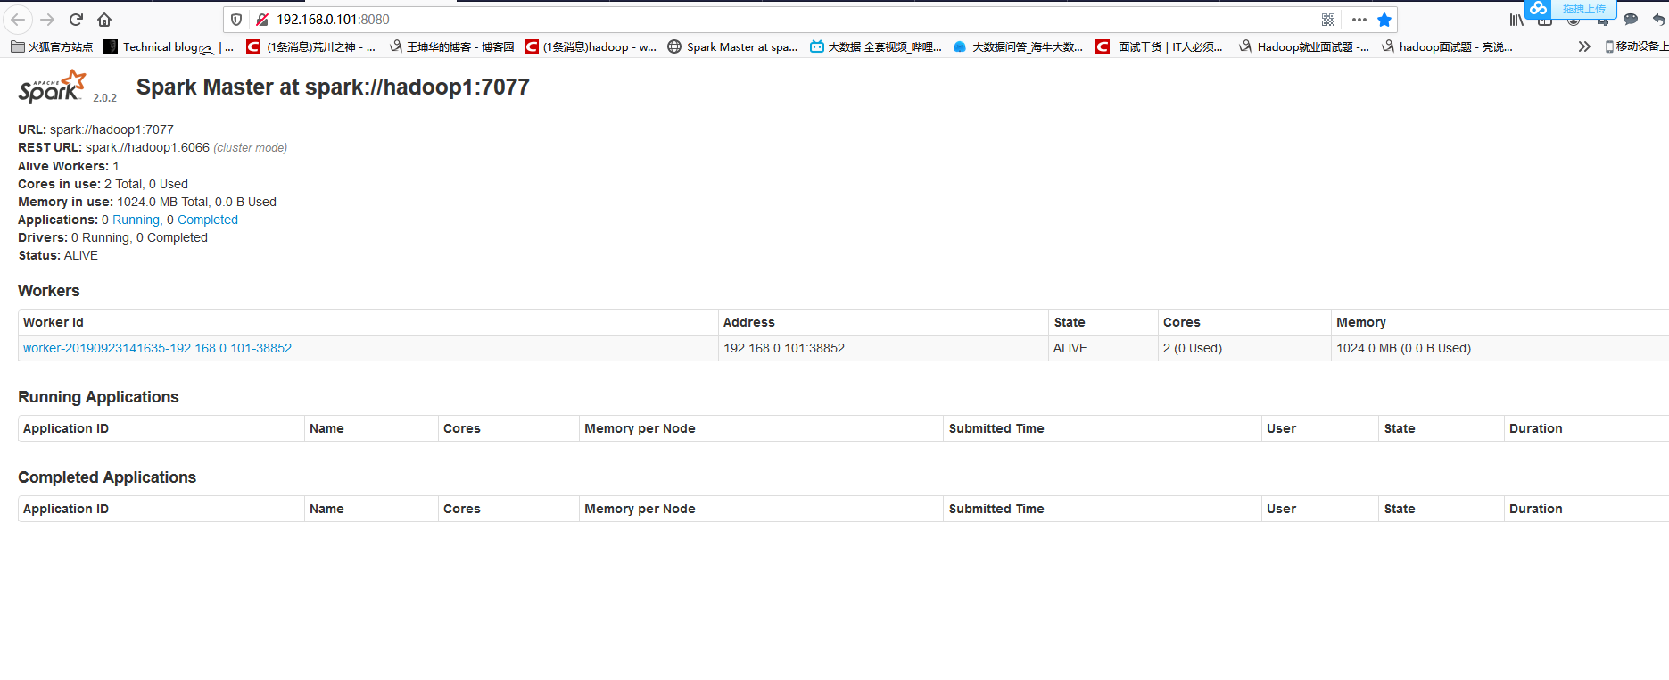Select worker address 192.168.0.101:38852
Image resolution: width=1669 pixels, height=680 pixels.
tap(784, 348)
